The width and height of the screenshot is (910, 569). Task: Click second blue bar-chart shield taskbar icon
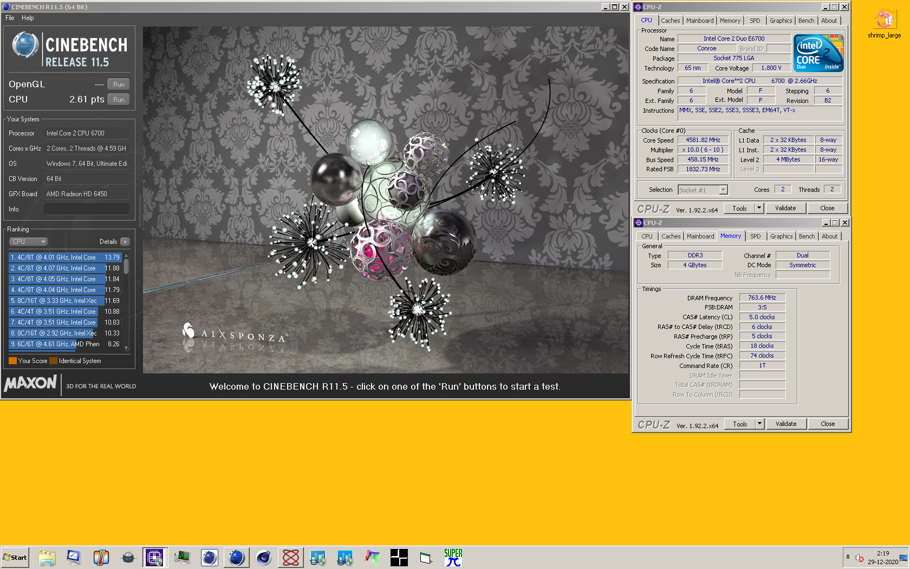point(344,558)
